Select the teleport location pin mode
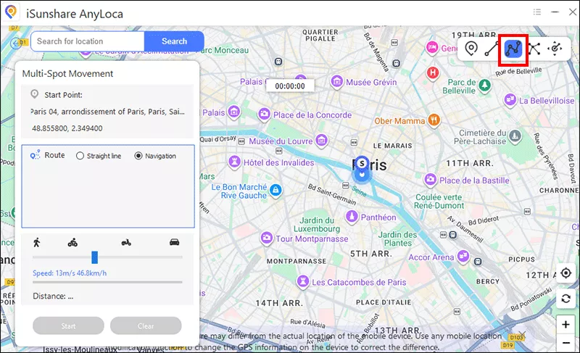Image resolution: width=580 pixels, height=353 pixels. pos(471,49)
